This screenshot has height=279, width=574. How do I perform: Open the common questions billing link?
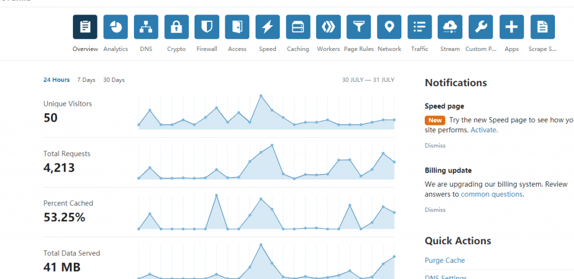click(x=492, y=194)
